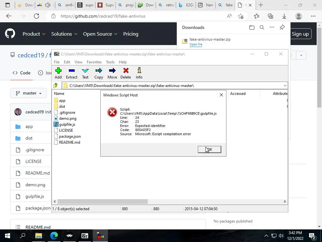The image size is (322, 242).
Task: Search downloads via magnifier icon
Action: click(x=262, y=27)
